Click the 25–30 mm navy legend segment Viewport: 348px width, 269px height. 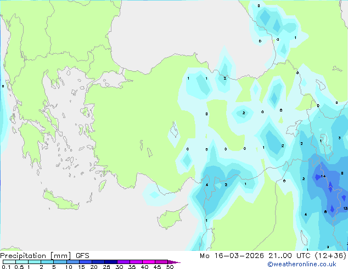click(x=111, y=262)
